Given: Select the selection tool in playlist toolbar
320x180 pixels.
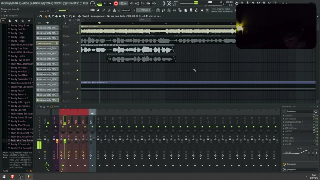Looking at the screenshot, I should 67,16.
